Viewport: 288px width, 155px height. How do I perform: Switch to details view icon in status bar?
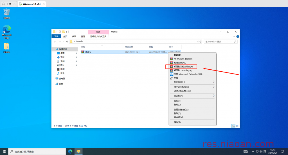233,126
